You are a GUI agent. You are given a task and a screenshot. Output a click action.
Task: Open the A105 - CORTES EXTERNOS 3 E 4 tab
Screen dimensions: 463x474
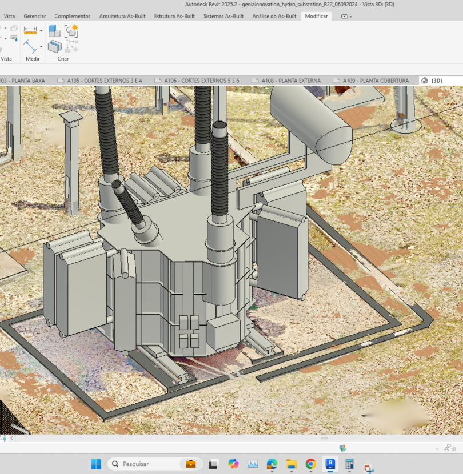pos(100,81)
